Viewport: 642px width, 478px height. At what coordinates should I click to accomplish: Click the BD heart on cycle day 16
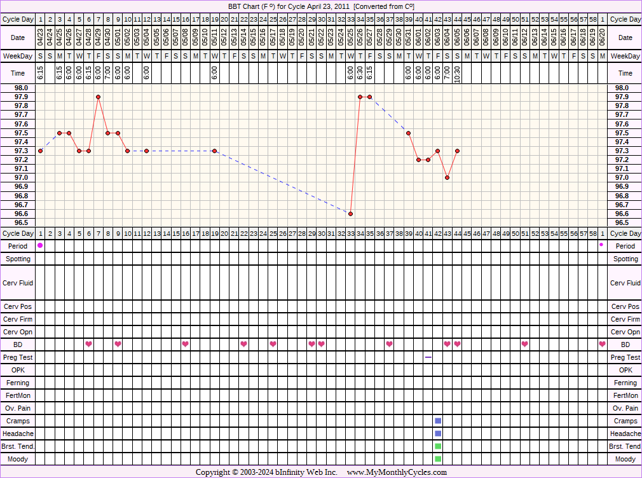[x=186, y=344]
